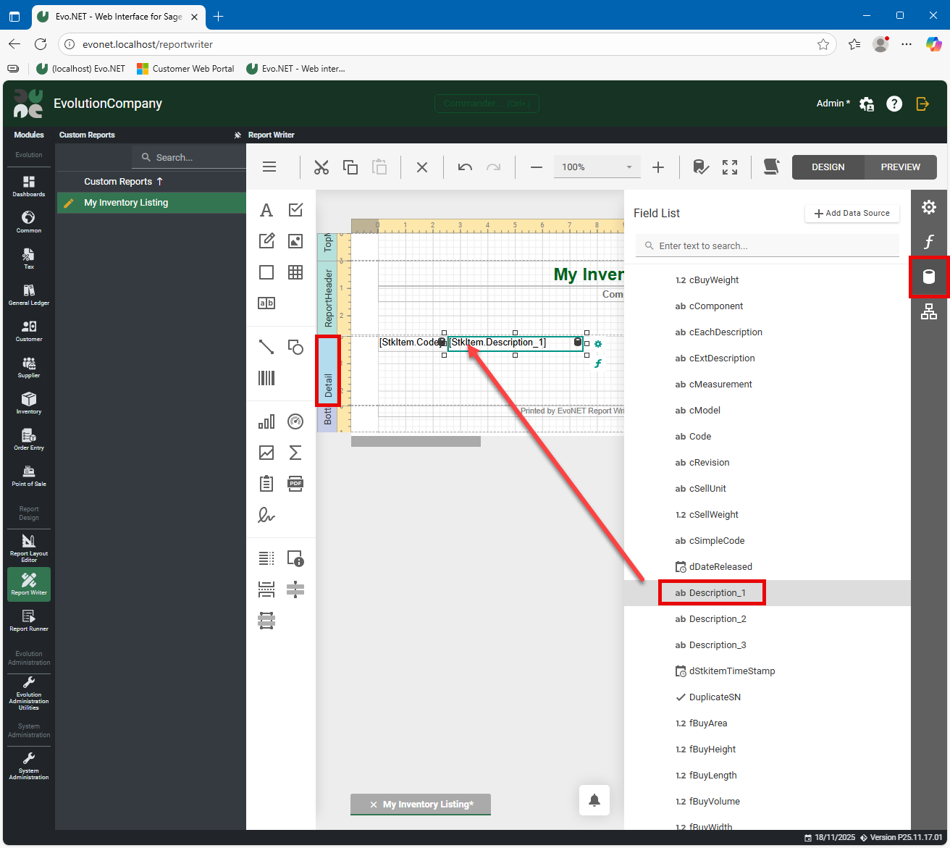Viewport: 950px width, 848px height.
Task: Open the 100% zoom level dropdown
Action: pos(629,167)
